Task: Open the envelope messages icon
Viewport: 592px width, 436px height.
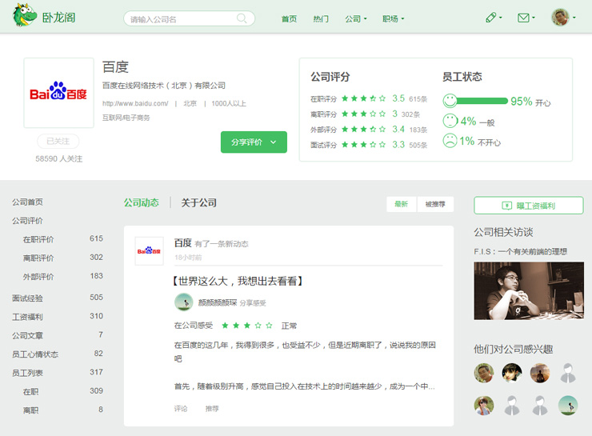Action: 523,18
